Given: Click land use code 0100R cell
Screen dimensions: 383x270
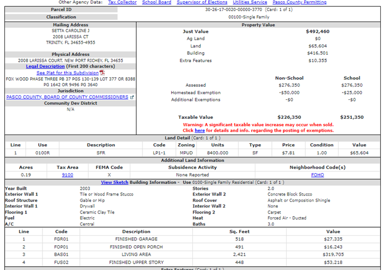Looking at the screenshot, I should click(x=42, y=153).
